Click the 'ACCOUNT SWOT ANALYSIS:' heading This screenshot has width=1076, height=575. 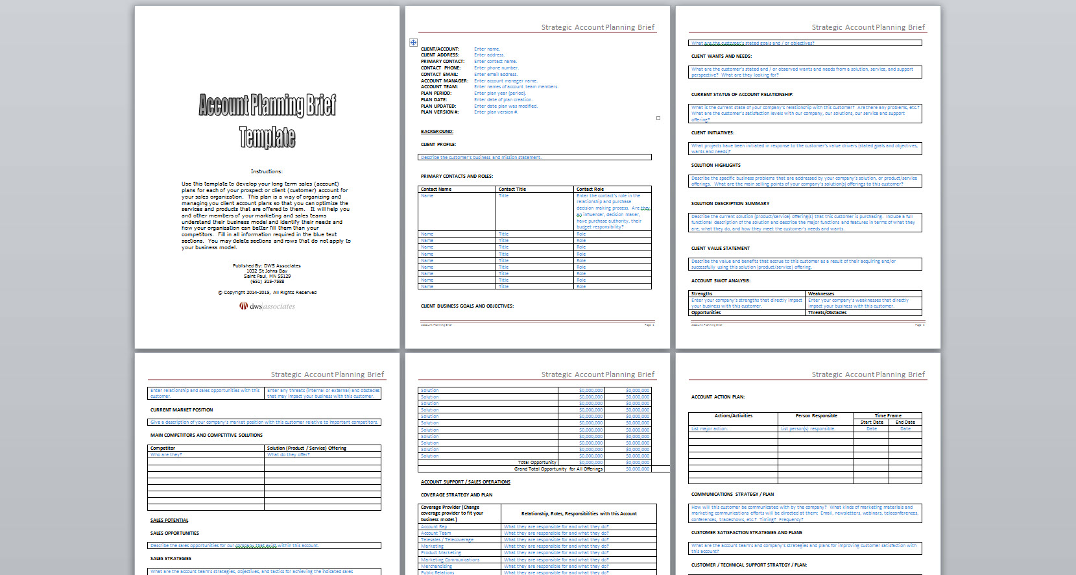pos(721,281)
